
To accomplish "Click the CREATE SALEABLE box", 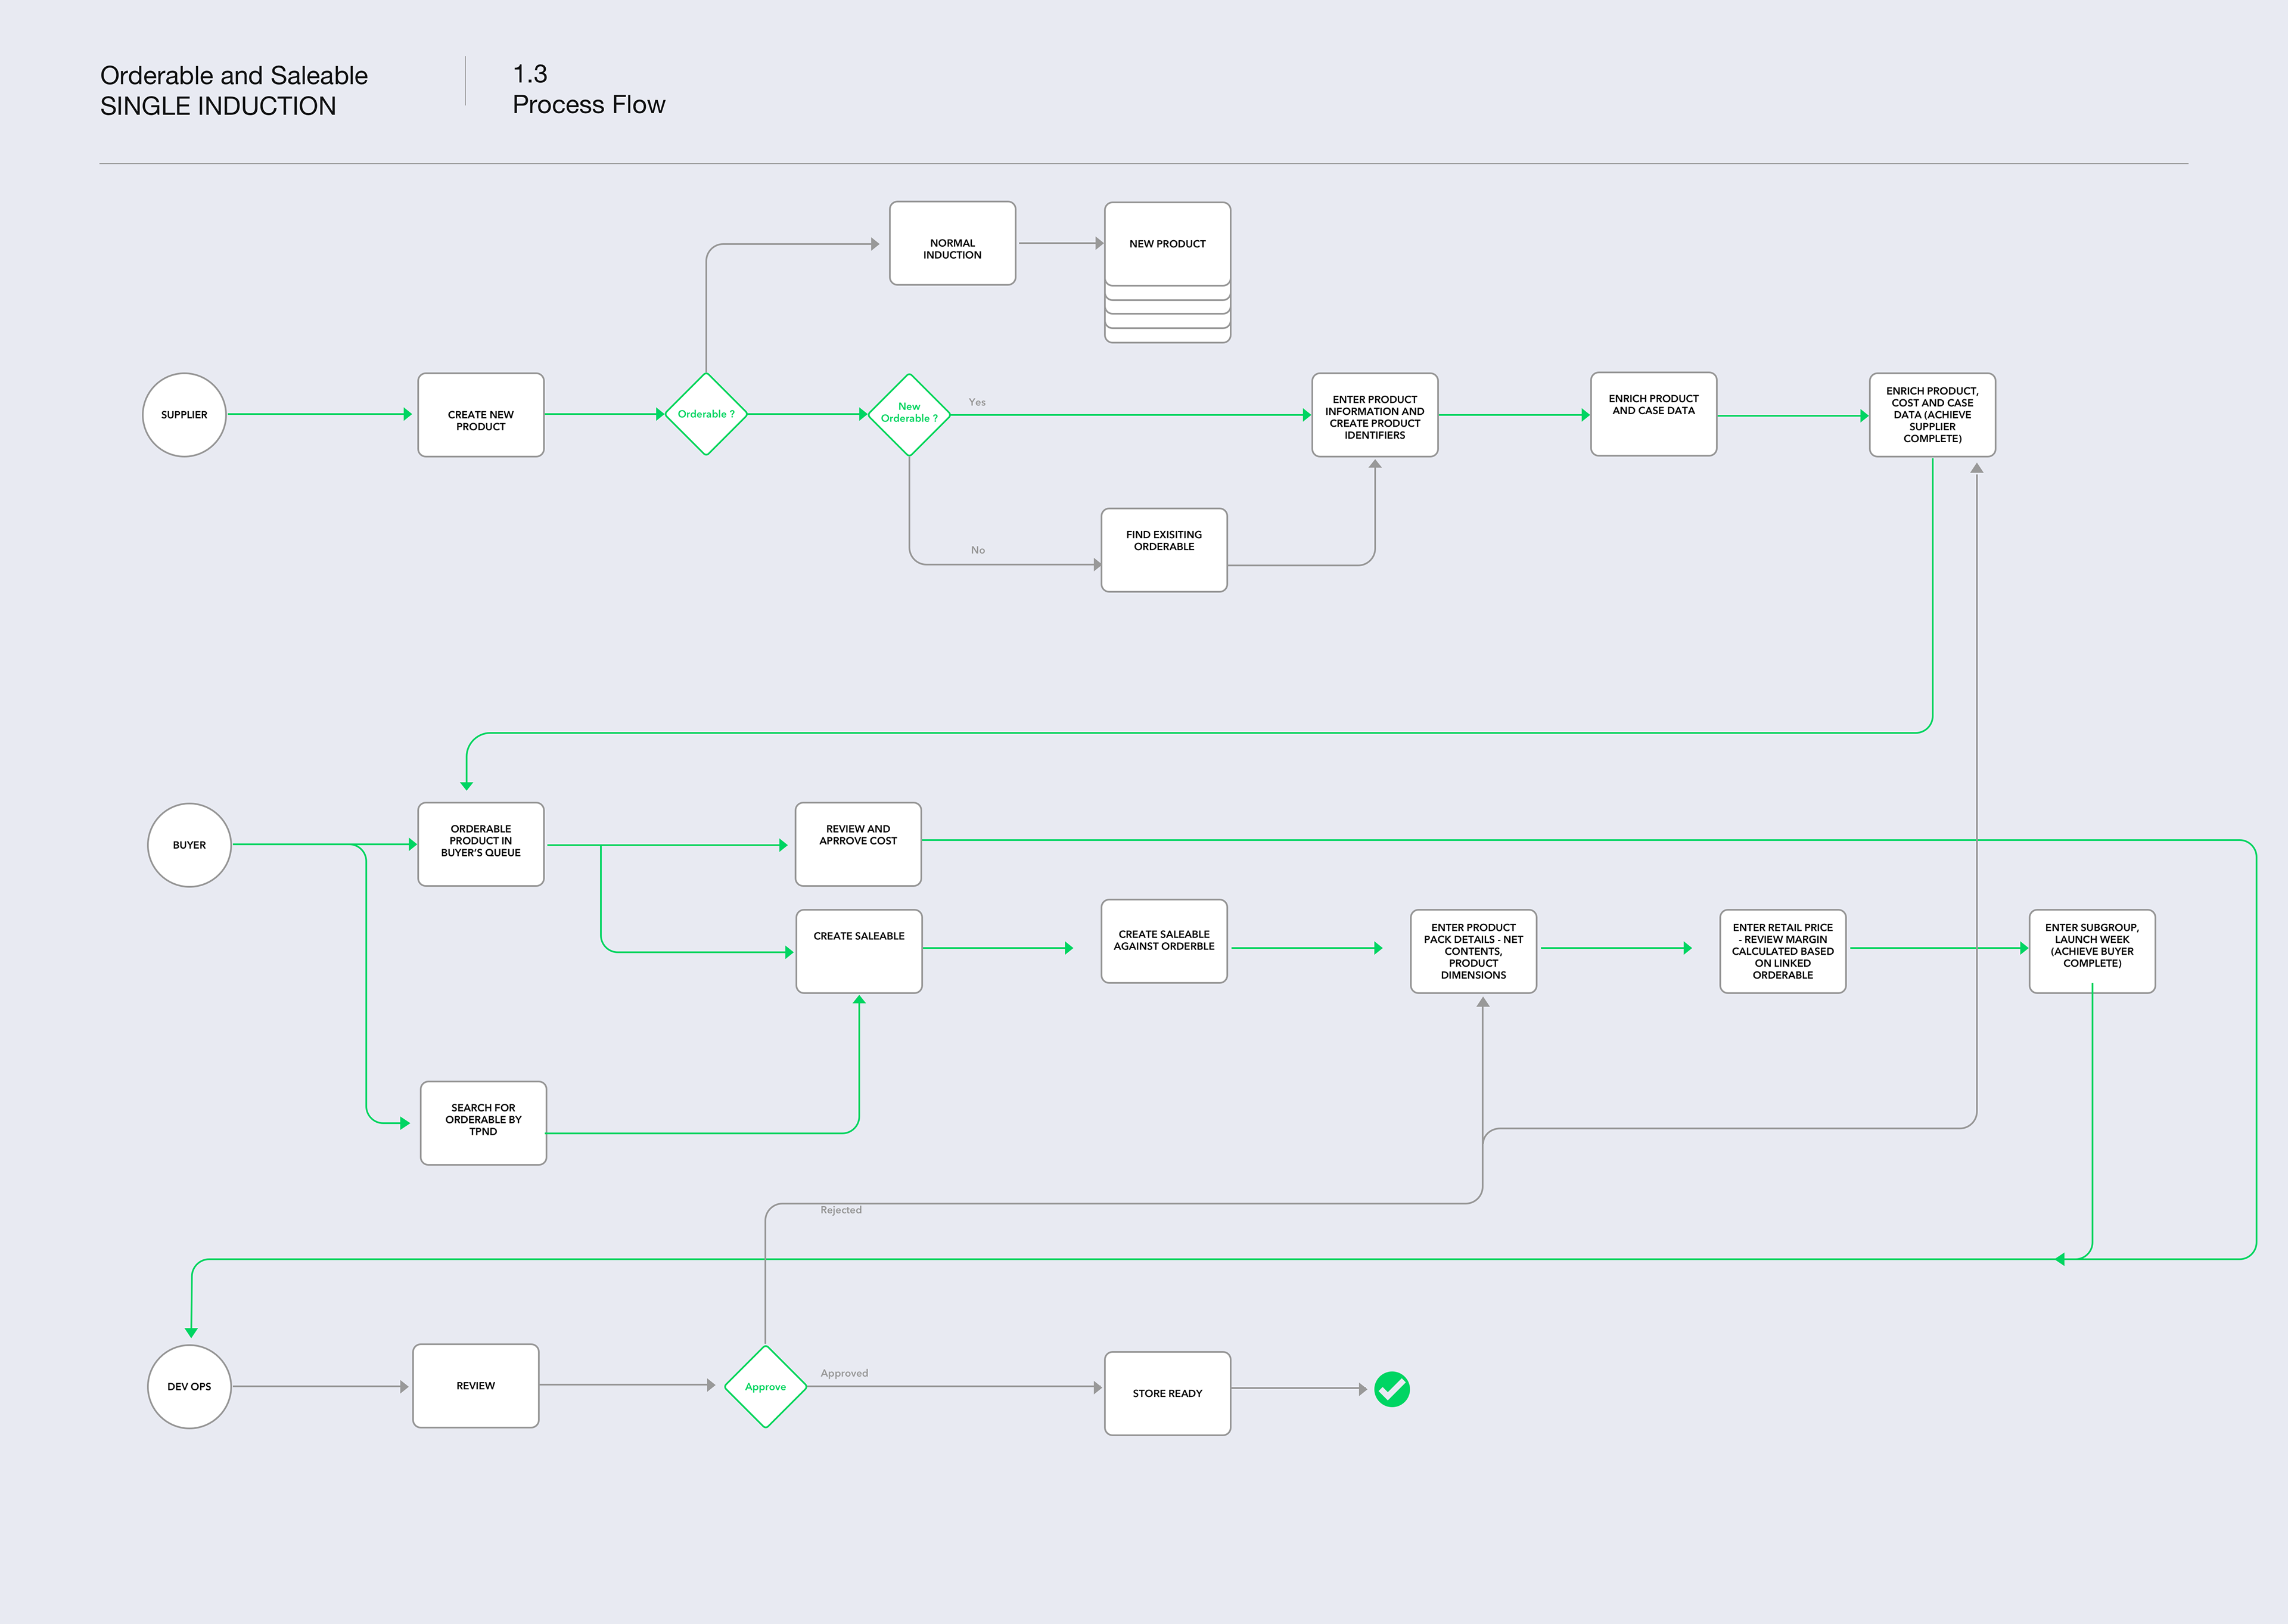I will [859, 951].
